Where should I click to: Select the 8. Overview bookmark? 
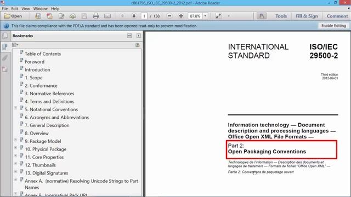pyautogui.click(x=37, y=134)
